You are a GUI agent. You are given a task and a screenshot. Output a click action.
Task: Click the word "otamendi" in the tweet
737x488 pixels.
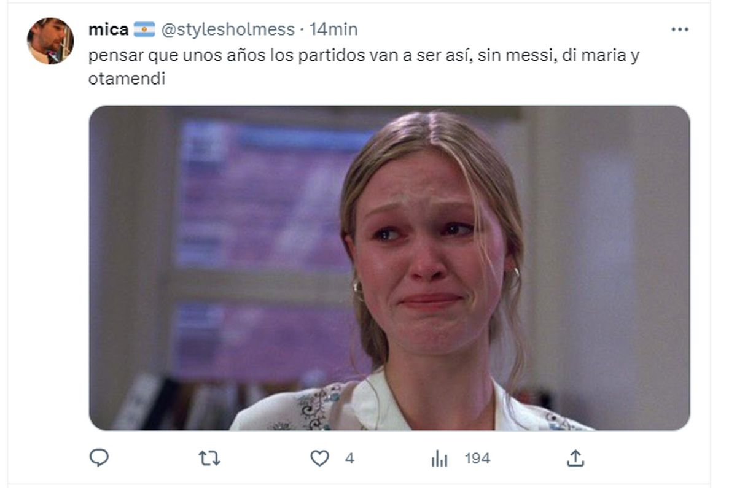click(x=127, y=79)
